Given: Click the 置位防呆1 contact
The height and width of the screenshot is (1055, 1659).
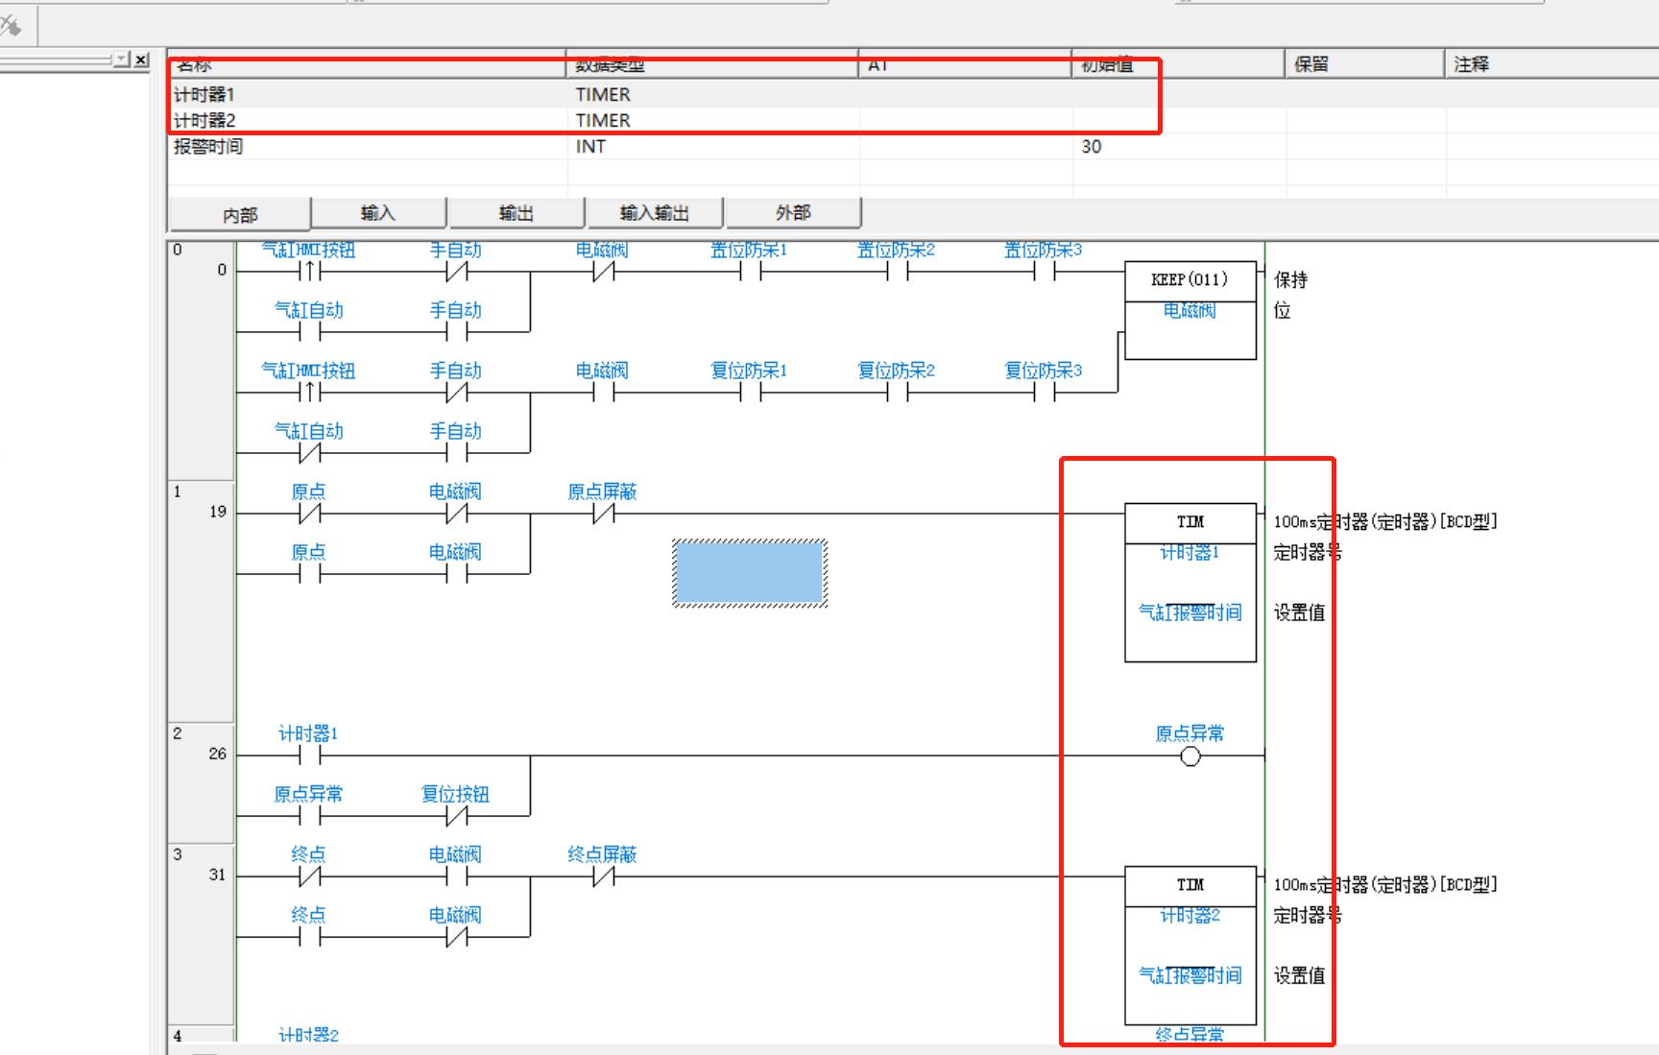Looking at the screenshot, I should pos(750,272).
